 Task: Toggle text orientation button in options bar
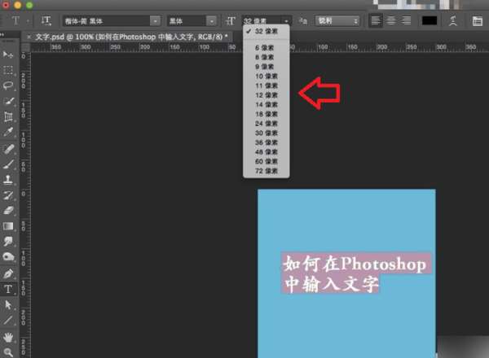click(46, 21)
